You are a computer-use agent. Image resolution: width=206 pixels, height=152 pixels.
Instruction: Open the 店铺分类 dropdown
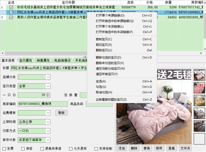(48, 77)
